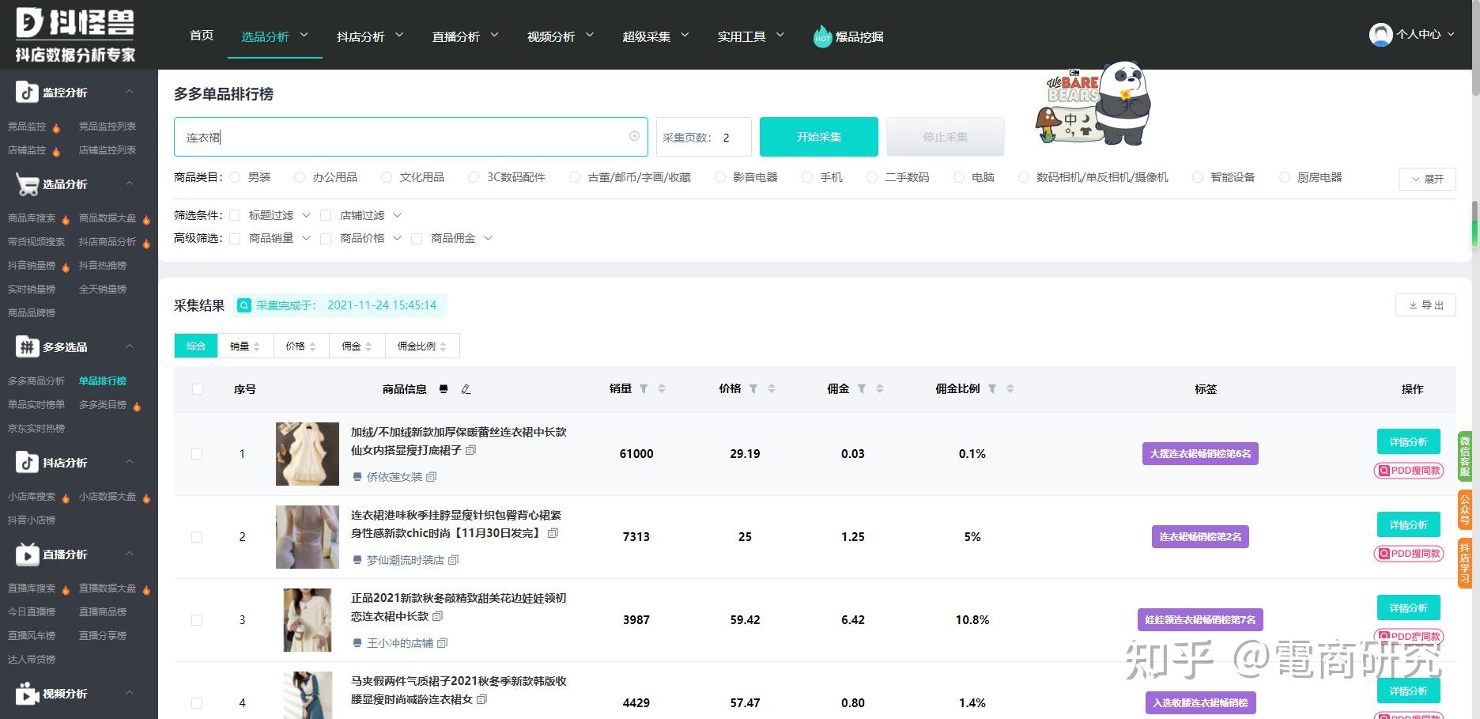Click the 选品分析 cart icon in sidebar
The image size is (1480, 719).
pyautogui.click(x=27, y=184)
